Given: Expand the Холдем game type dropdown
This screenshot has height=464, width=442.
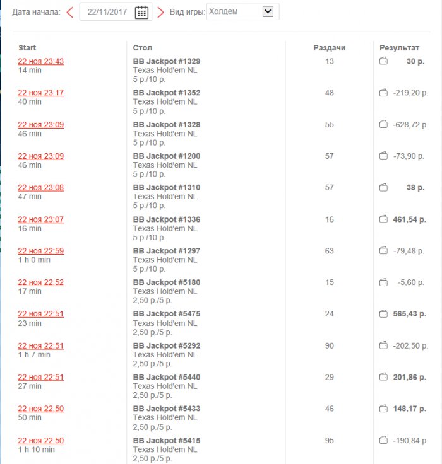Looking at the screenshot, I should coord(268,11).
